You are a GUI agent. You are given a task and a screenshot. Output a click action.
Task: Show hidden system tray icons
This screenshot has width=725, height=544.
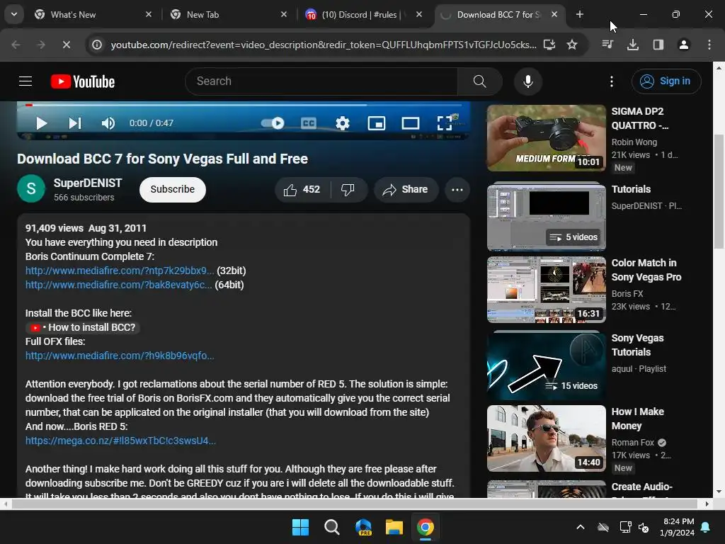click(x=581, y=527)
